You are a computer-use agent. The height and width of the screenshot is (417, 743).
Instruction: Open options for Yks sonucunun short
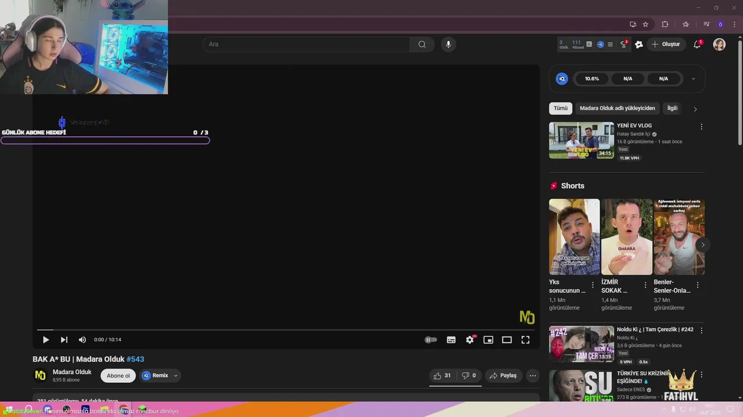[x=593, y=285]
